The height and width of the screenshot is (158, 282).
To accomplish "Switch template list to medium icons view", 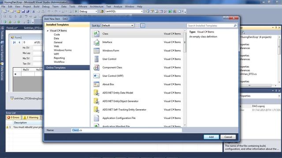I will tap(143, 25).
